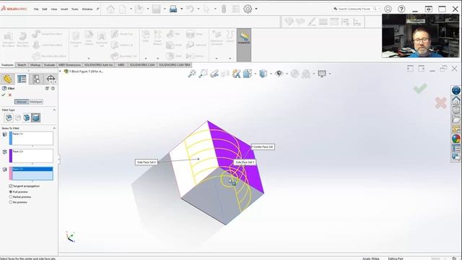Open dropdown arrow next to Save icon
462x260 pixels.
[x=165, y=9]
